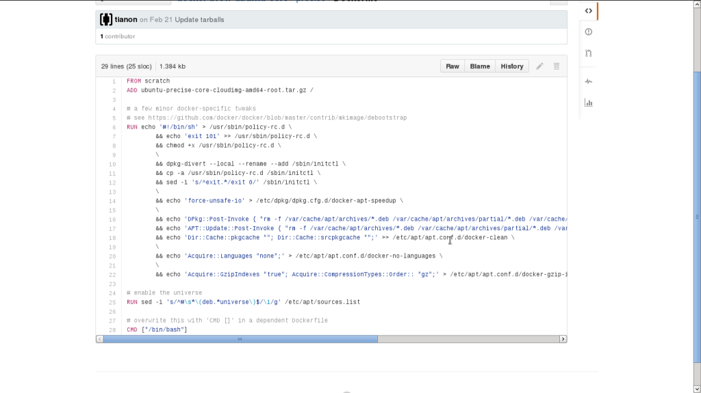
Task: Select line number 6 in the code
Action: 113,127
